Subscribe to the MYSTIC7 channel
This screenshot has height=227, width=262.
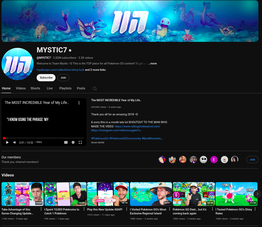[46, 78]
